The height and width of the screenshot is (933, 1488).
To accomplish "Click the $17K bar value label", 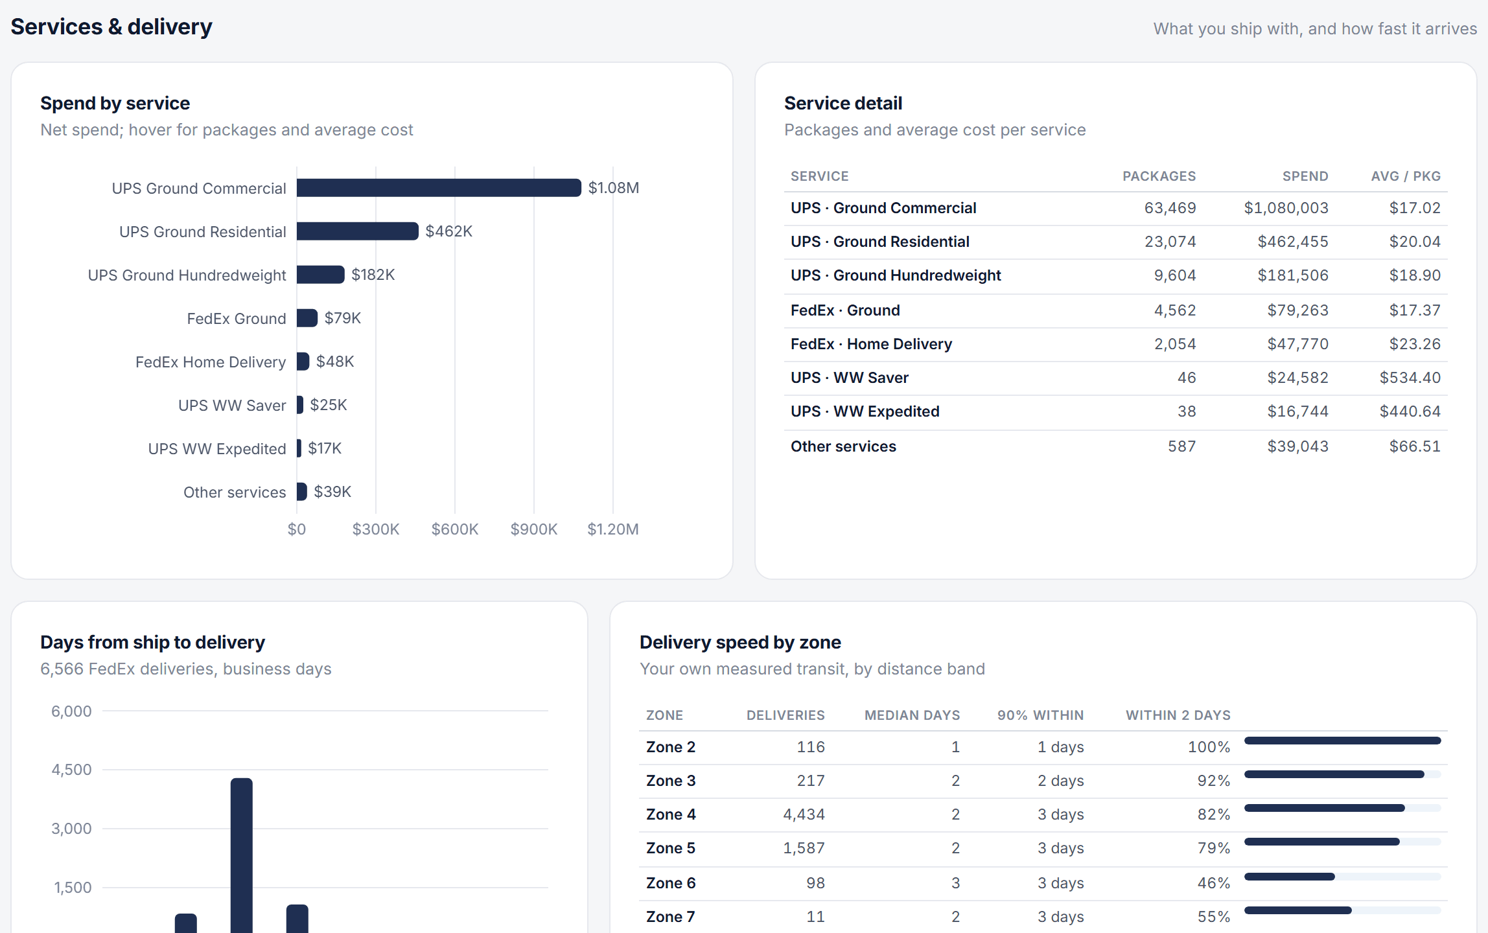I will (x=324, y=448).
